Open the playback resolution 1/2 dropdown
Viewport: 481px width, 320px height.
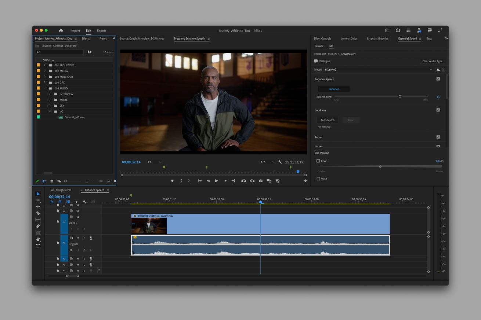(267, 162)
